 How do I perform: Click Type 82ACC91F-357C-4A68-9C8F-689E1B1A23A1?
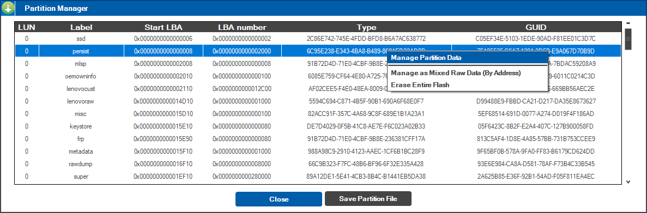tap(366, 114)
